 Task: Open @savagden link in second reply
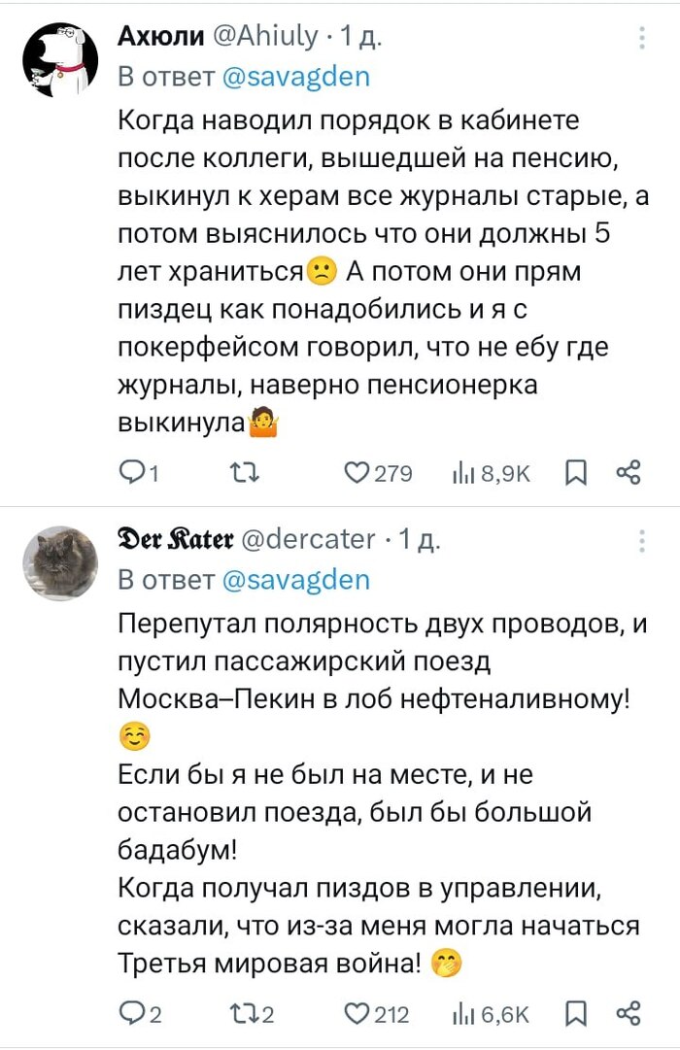pyautogui.click(x=296, y=580)
